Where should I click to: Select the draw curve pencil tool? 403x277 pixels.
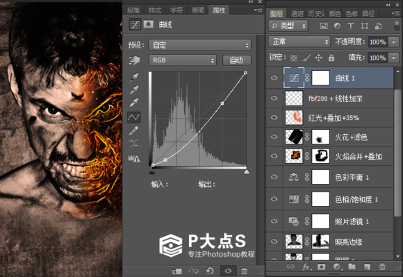click(133, 131)
